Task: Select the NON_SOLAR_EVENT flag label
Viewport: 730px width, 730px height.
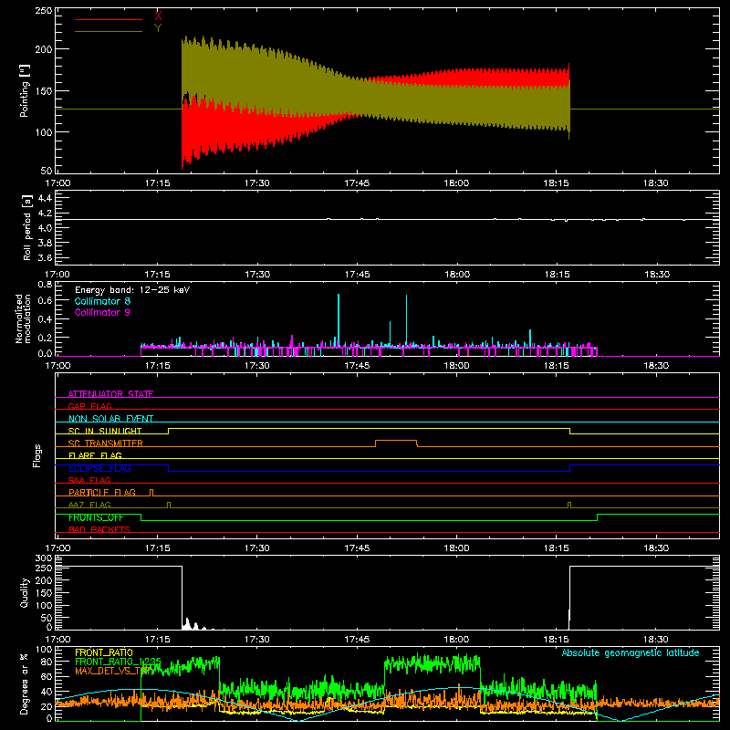Action: click(110, 419)
